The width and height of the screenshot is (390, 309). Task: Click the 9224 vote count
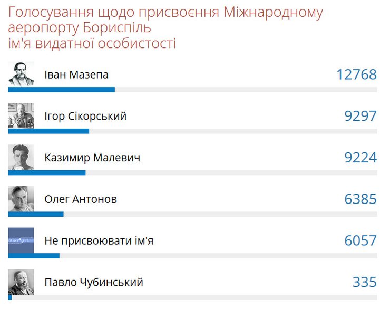[x=360, y=158]
